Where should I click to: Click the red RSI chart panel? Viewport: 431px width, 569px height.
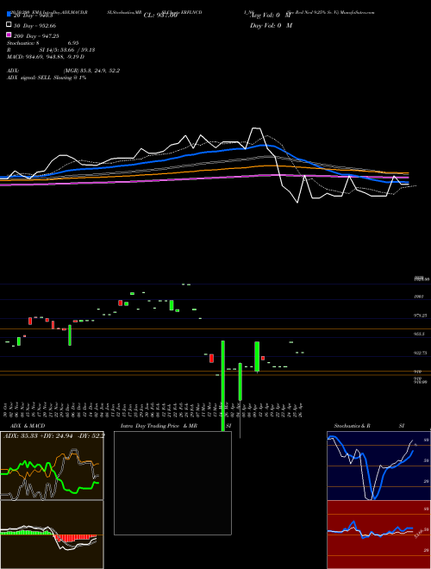tap(378, 535)
